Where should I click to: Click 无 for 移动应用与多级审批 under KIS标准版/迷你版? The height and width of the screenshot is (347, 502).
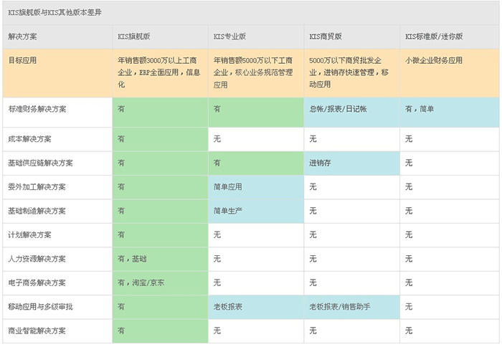[x=409, y=307]
